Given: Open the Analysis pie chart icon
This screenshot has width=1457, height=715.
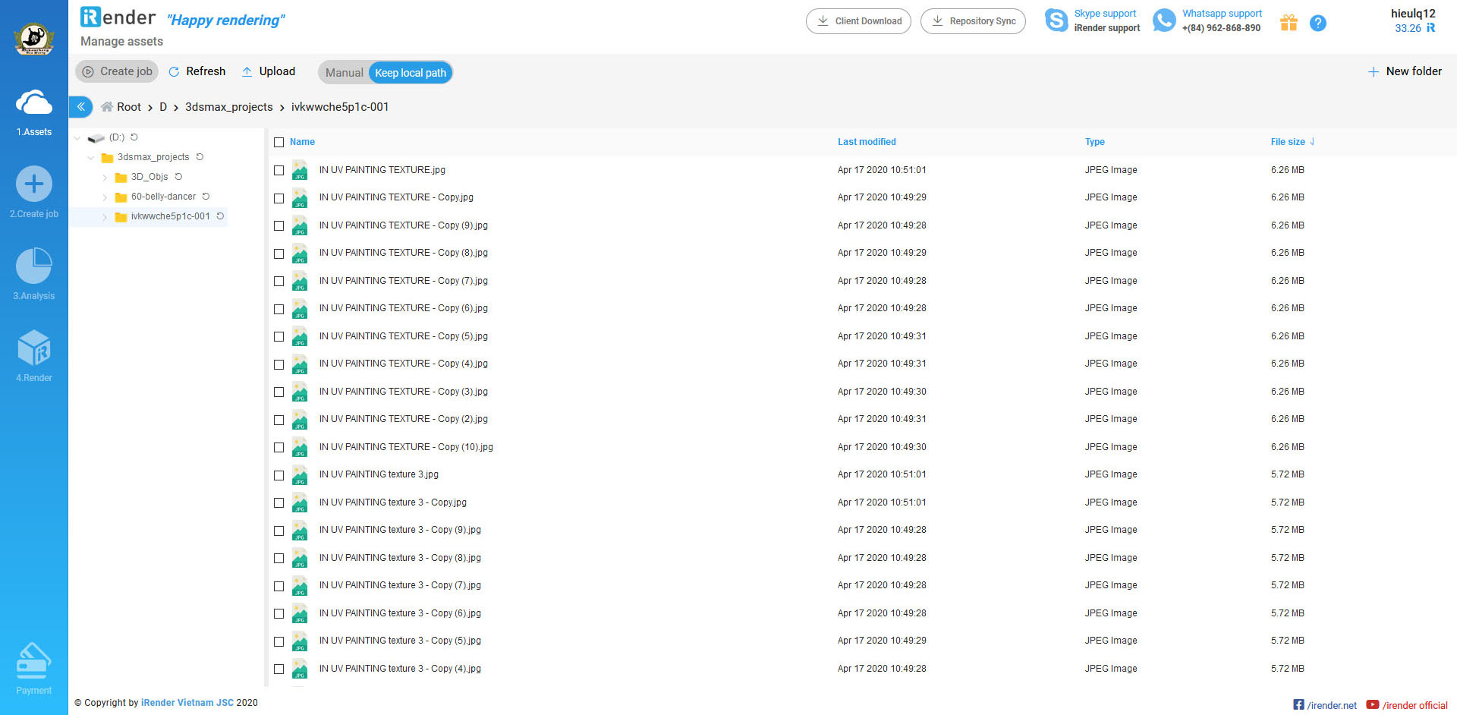Looking at the screenshot, I should [x=34, y=266].
